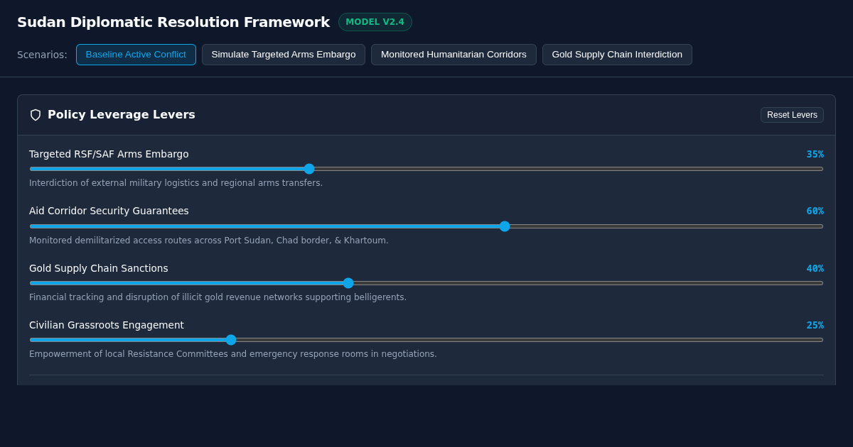
Task: Click the Gold Supply Chain Sanctions label
Action: pyautogui.click(x=99, y=268)
